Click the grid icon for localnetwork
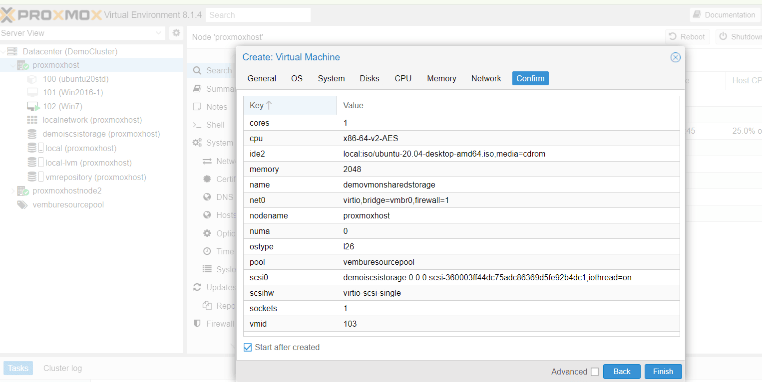Screen dimensions: 762x382 [x=32, y=120]
